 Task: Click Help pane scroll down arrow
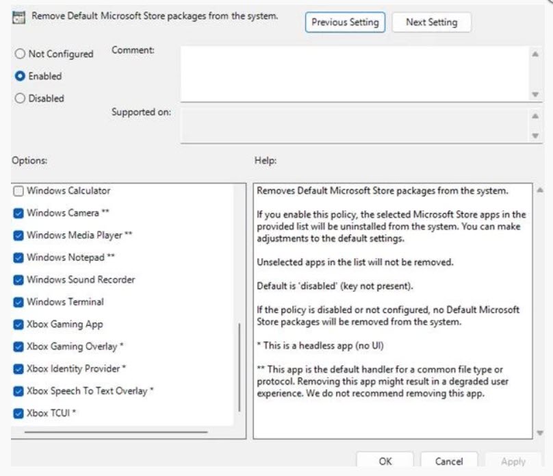coord(539,433)
